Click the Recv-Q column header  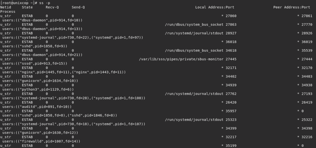click(x=52, y=7)
